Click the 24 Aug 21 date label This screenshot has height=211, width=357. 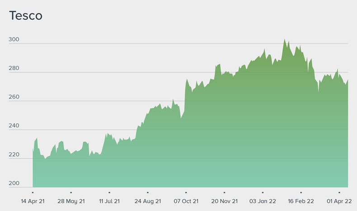148,201
